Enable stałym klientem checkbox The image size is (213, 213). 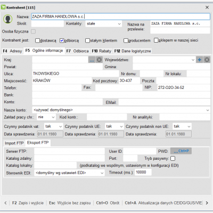click(87, 40)
